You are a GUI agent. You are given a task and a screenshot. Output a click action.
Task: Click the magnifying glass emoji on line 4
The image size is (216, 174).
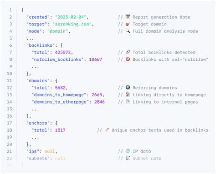click(x=128, y=31)
